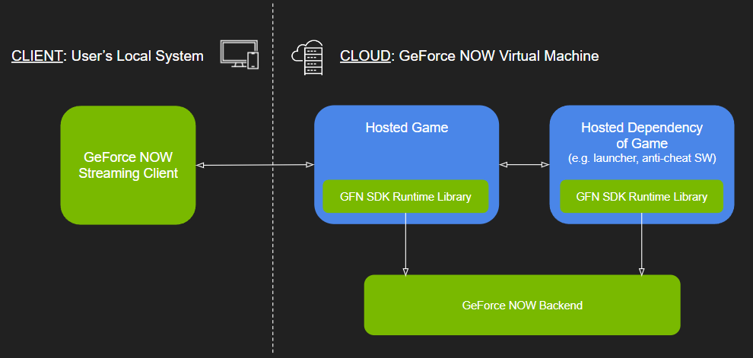Click arrow between Hosted Game and Hosted Dependency
The width and height of the screenshot is (753, 358).
524,164
